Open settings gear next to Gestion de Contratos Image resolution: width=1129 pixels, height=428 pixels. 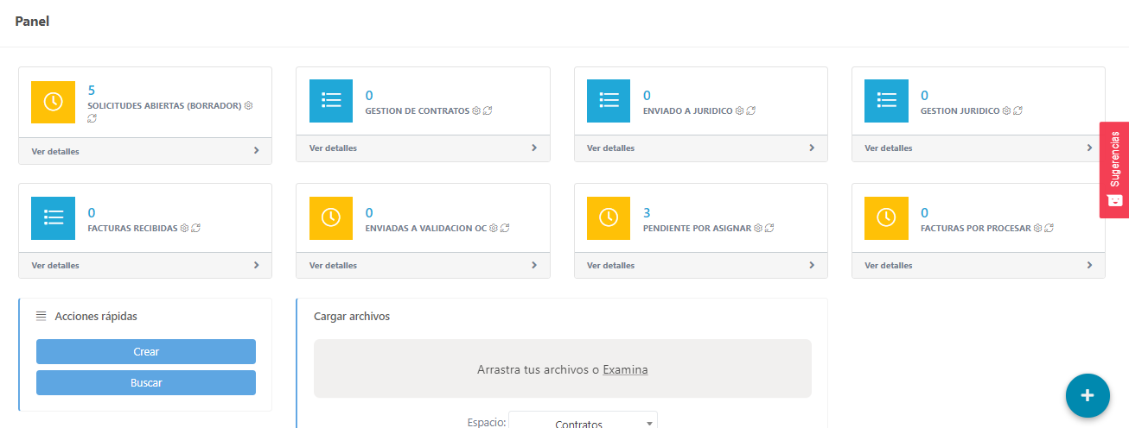click(476, 111)
